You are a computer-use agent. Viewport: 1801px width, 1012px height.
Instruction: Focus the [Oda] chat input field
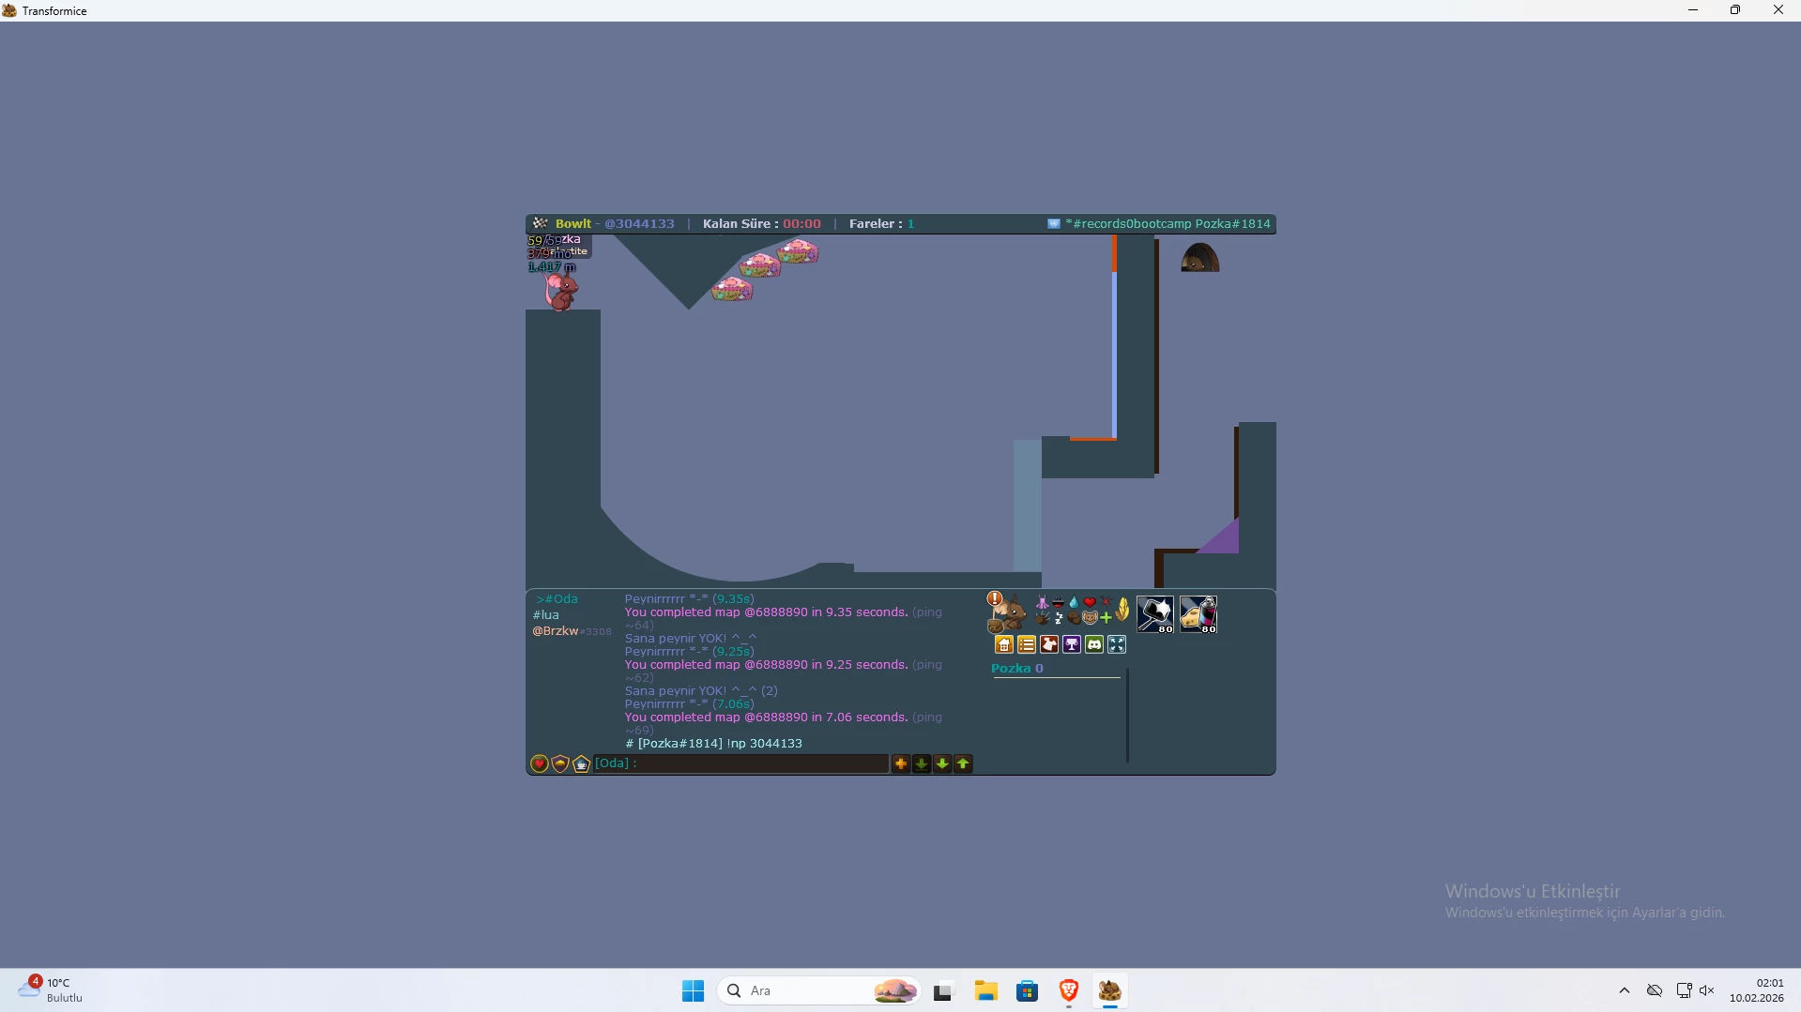[741, 763]
